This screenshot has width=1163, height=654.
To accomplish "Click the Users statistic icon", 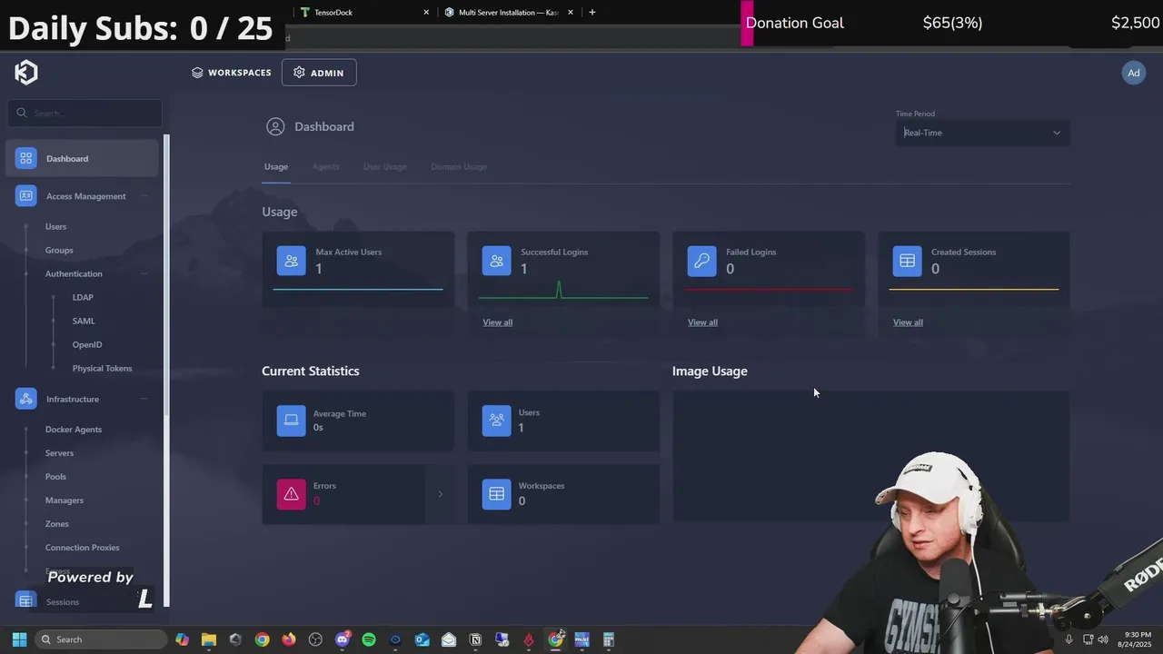I will pyautogui.click(x=497, y=421).
